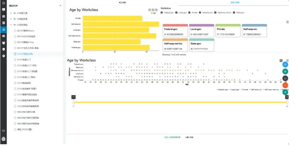Image resolution: width=299 pixels, height=146 pixels.
Task: Expand the 03项目测试 folder
Action: pos(11,25)
